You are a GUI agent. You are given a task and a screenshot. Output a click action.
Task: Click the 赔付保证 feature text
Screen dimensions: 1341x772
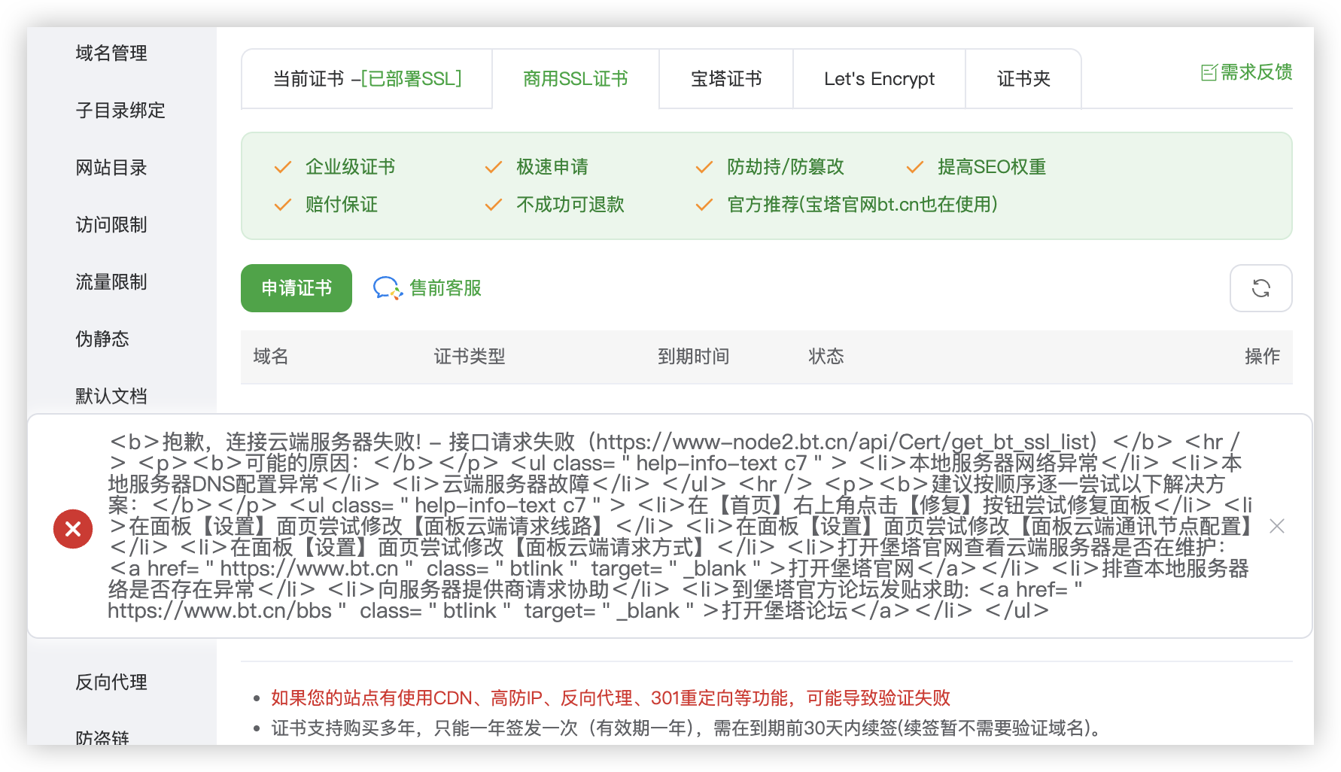pyautogui.click(x=342, y=205)
